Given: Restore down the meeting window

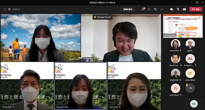Looking at the screenshot, I should tap(197, 2).
